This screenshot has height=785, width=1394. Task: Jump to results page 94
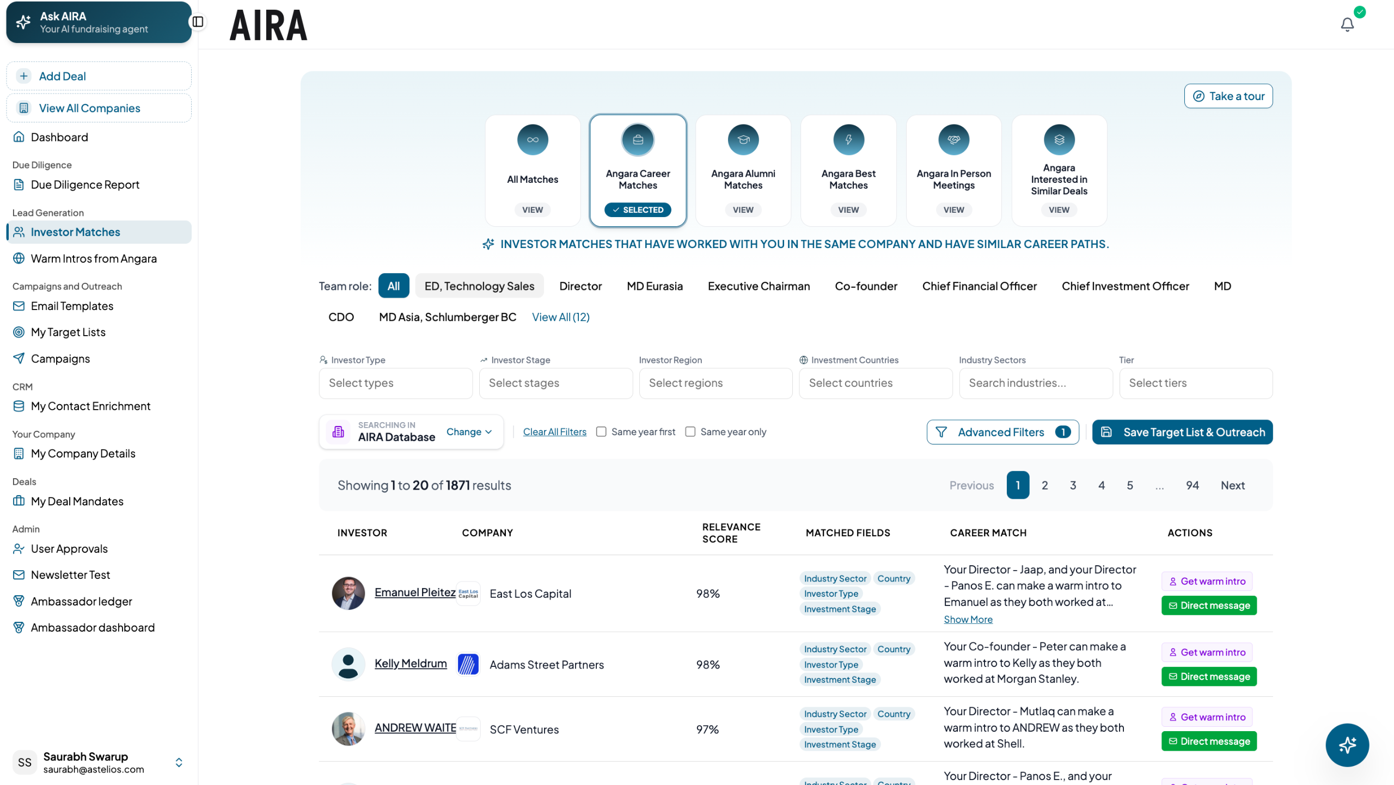(1192, 485)
